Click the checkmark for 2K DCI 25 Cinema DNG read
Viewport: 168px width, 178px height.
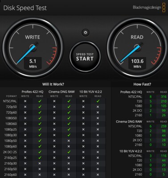[69, 152]
